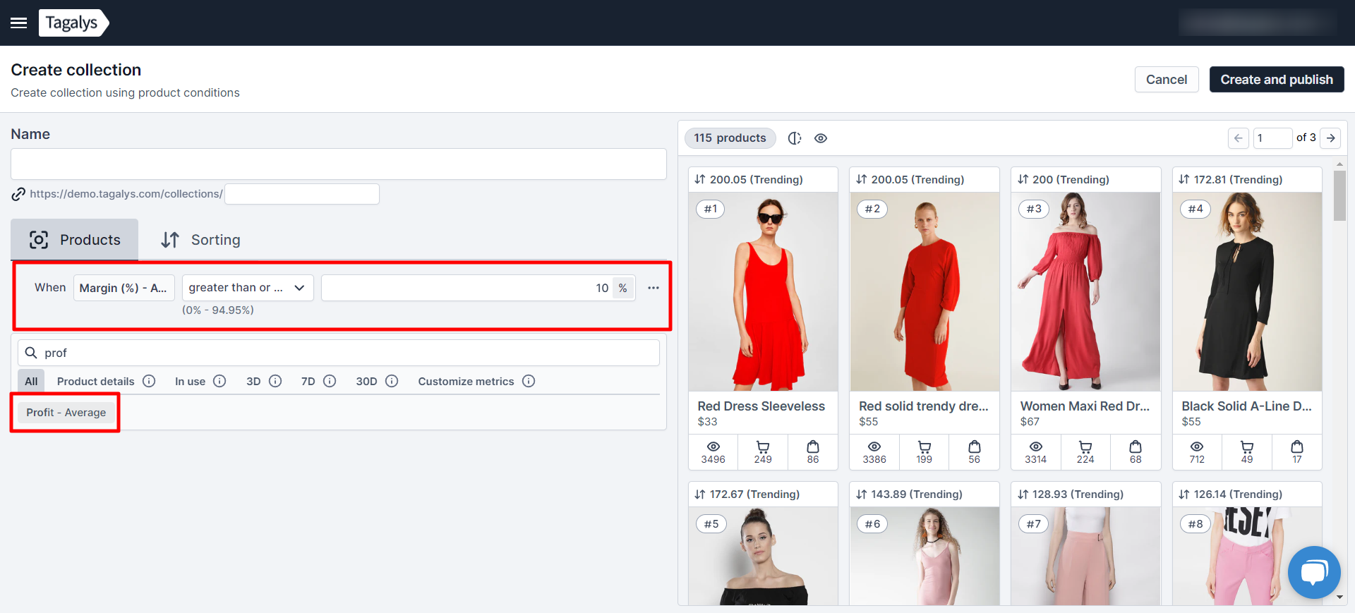
Task: Click the 115 products badge
Action: pos(730,138)
